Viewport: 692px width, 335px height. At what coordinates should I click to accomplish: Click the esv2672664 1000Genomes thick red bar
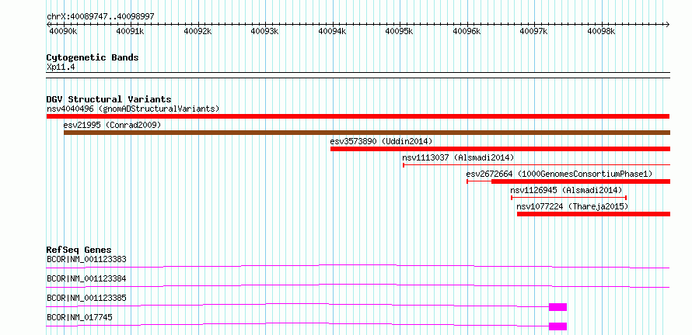[x=581, y=181]
